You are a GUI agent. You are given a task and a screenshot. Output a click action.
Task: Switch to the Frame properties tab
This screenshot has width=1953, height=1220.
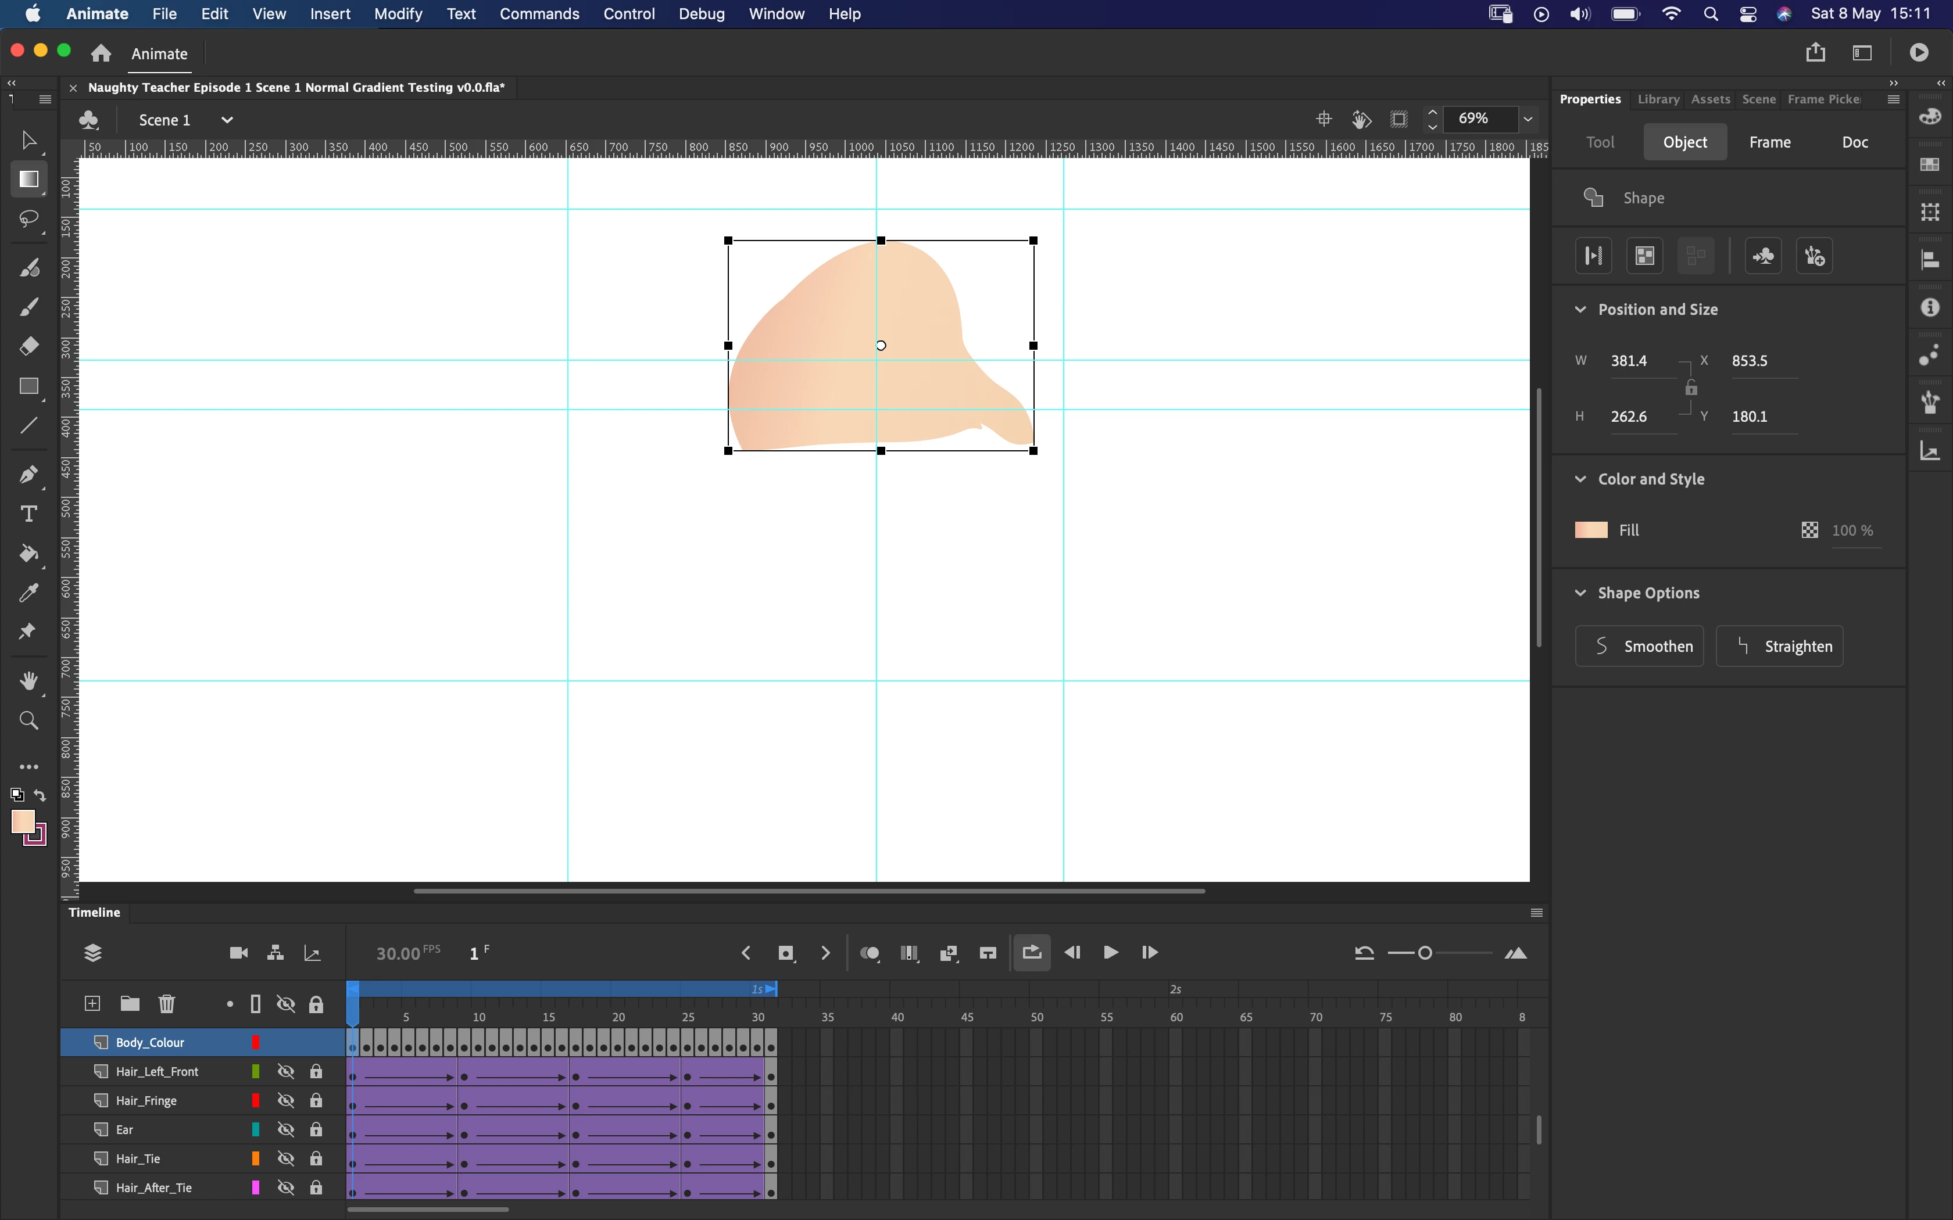click(x=1770, y=142)
